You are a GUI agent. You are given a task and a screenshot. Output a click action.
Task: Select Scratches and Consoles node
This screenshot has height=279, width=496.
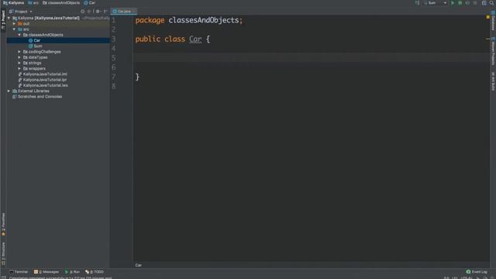coord(58,97)
